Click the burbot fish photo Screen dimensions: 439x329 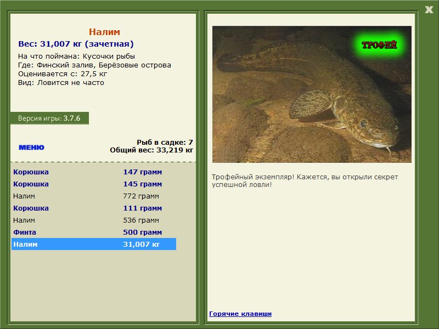pos(312,94)
